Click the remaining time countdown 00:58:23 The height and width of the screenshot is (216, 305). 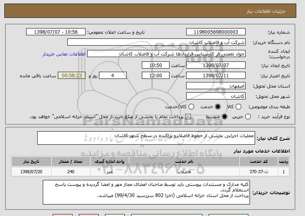click(72, 76)
